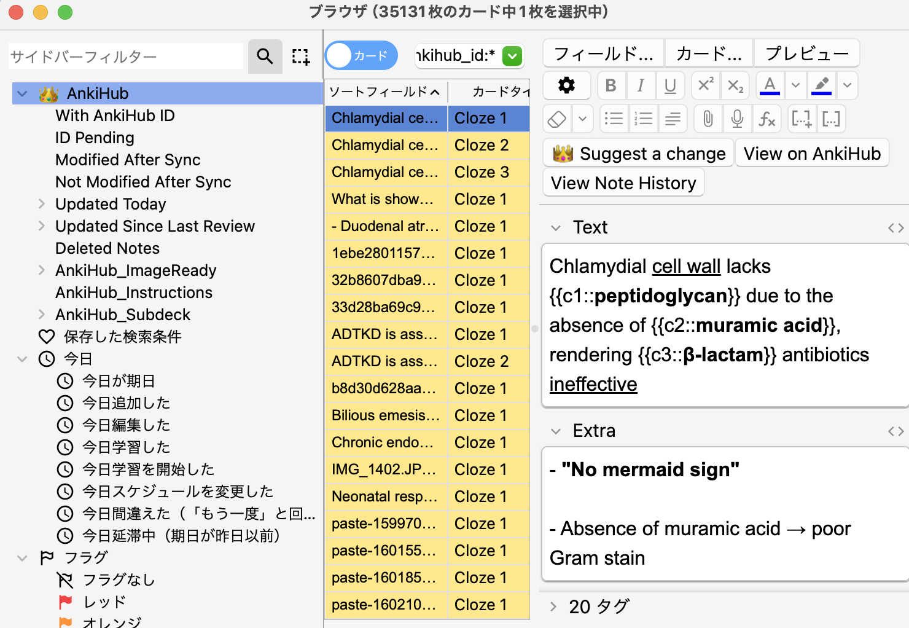Open the プレビュー tab button
This screenshot has width=909, height=628.
(806, 54)
